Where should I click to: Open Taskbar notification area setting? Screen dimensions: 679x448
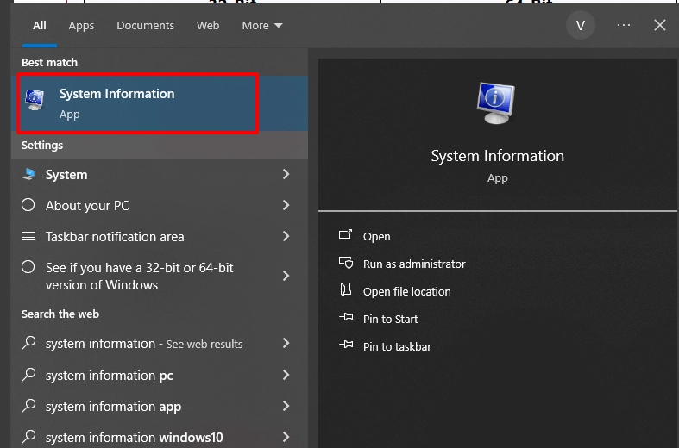tap(160, 237)
